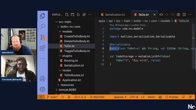Click the git blame author annotation
Screen dimensions: 196x110
pyautogui.click(x=127, y=25)
